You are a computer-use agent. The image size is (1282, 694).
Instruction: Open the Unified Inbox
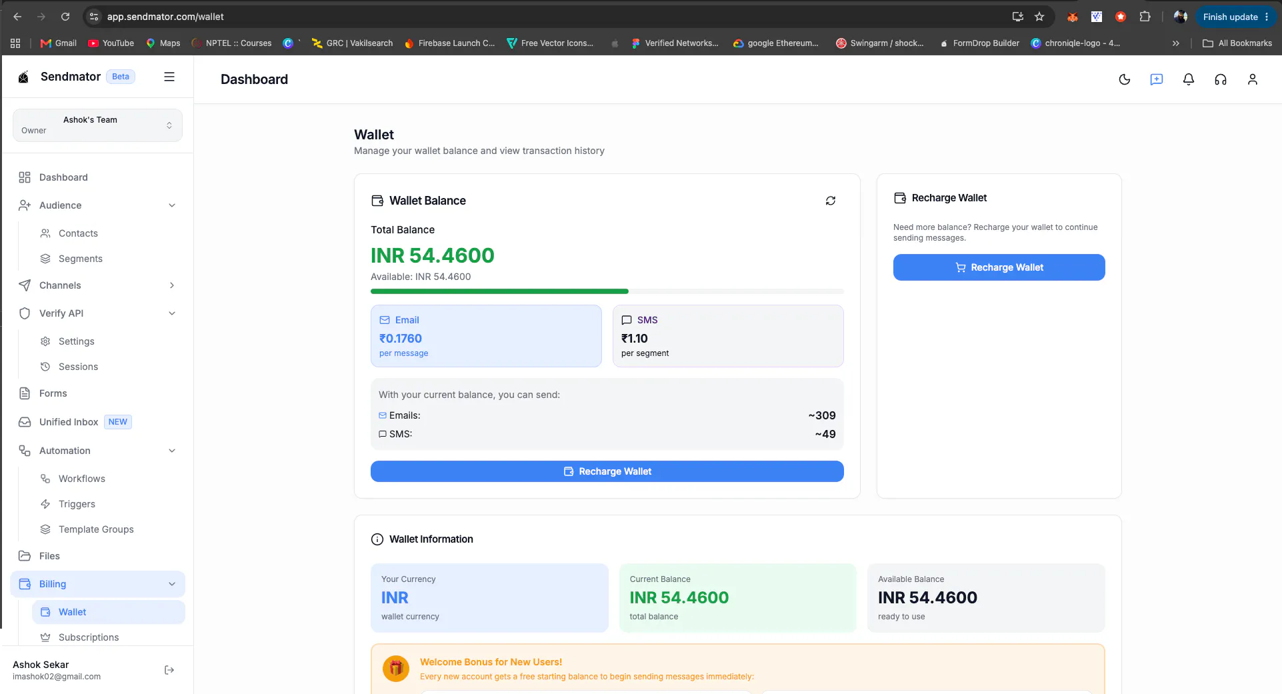click(69, 422)
